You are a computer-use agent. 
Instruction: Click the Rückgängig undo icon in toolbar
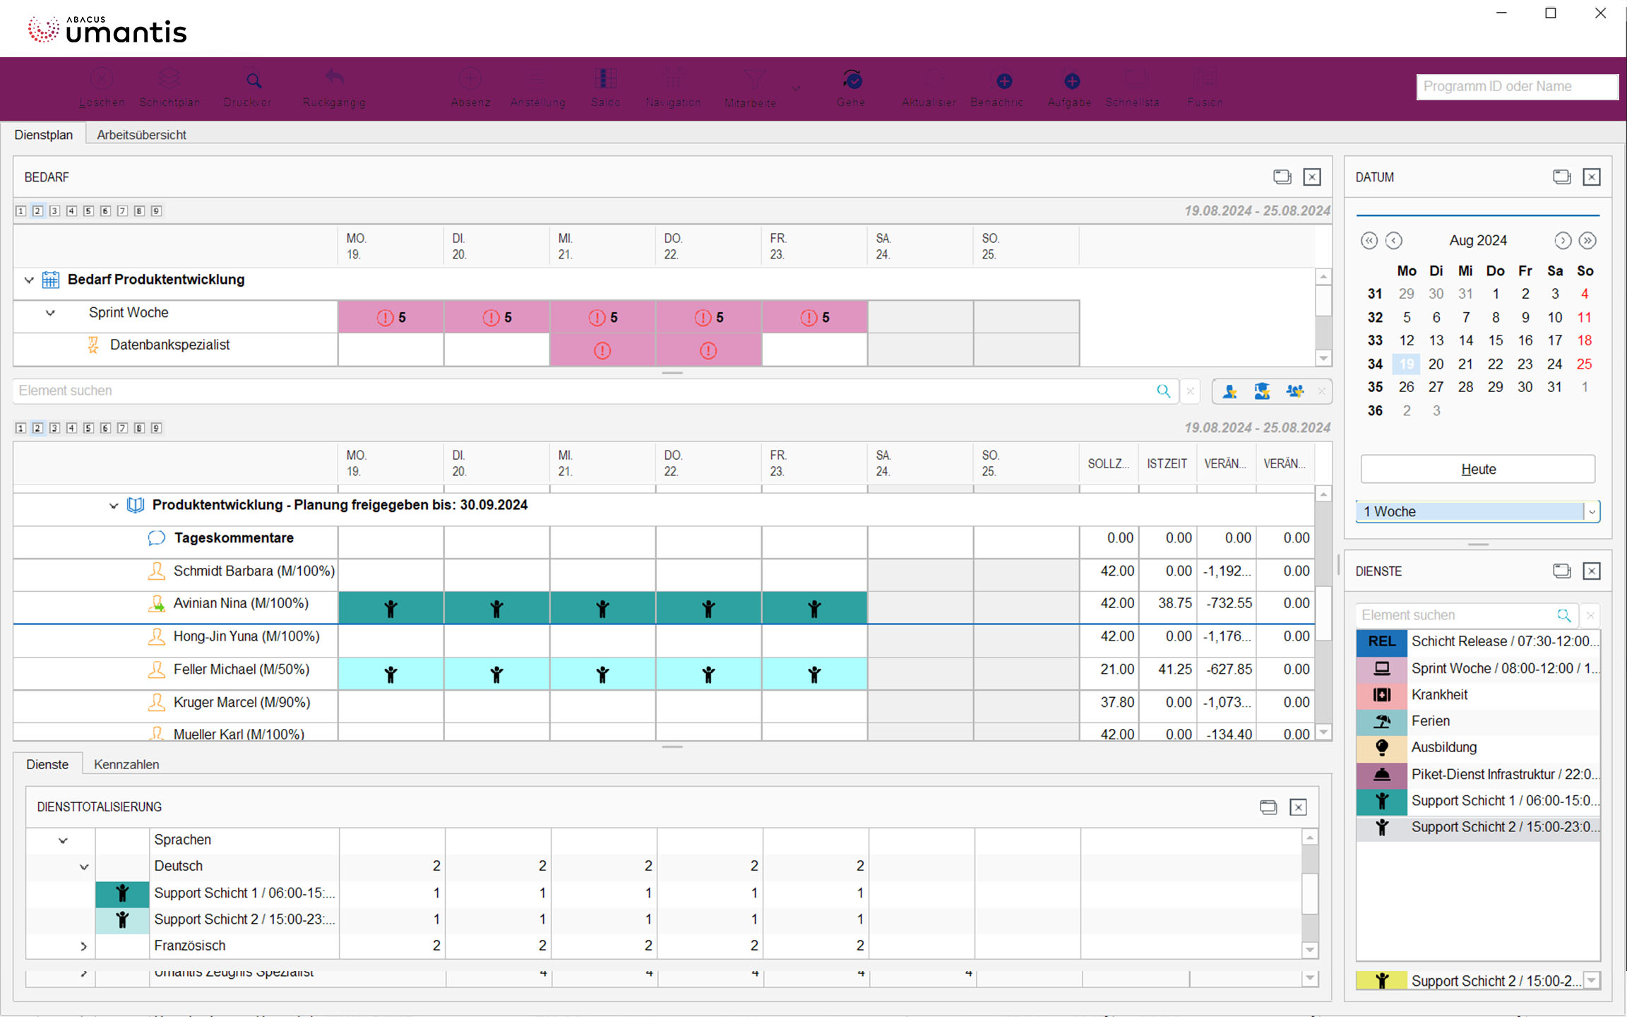click(334, 79)
